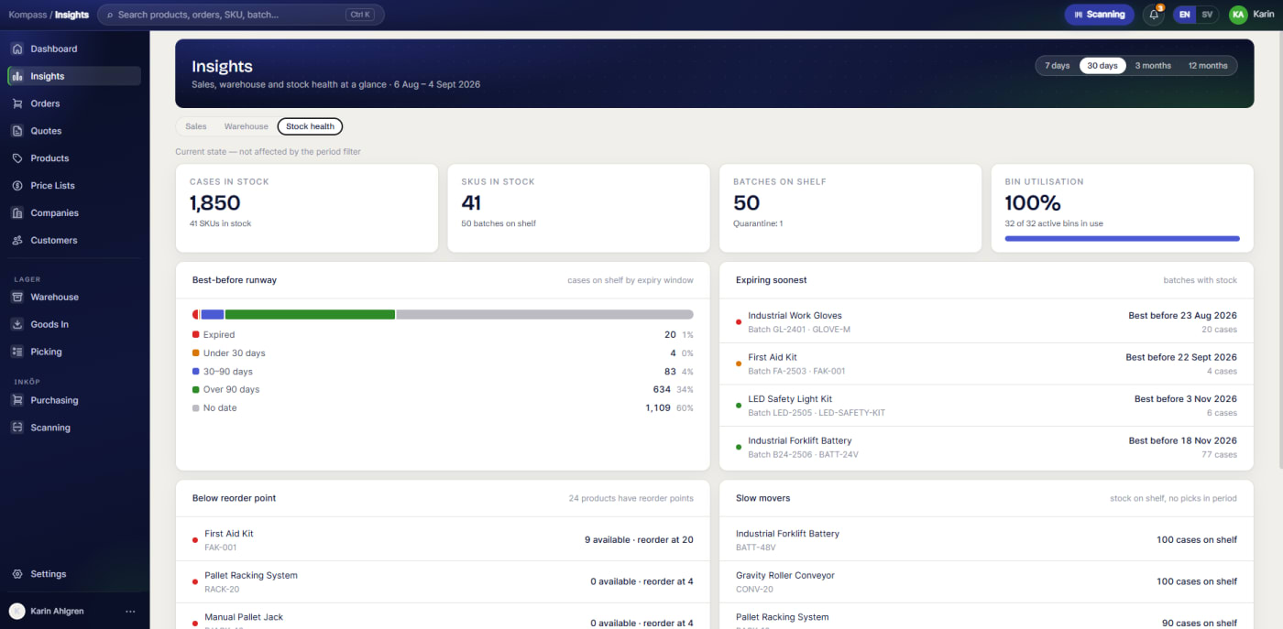Open Industrial Work Gloves expiring row
1283x629 pixels.
coord(986,322)
